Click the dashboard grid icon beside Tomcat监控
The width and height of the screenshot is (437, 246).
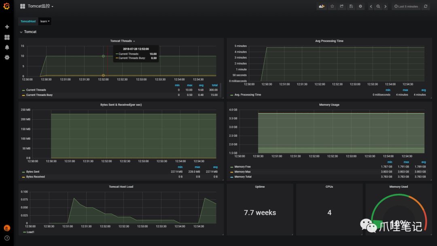[x=23, y=6]
